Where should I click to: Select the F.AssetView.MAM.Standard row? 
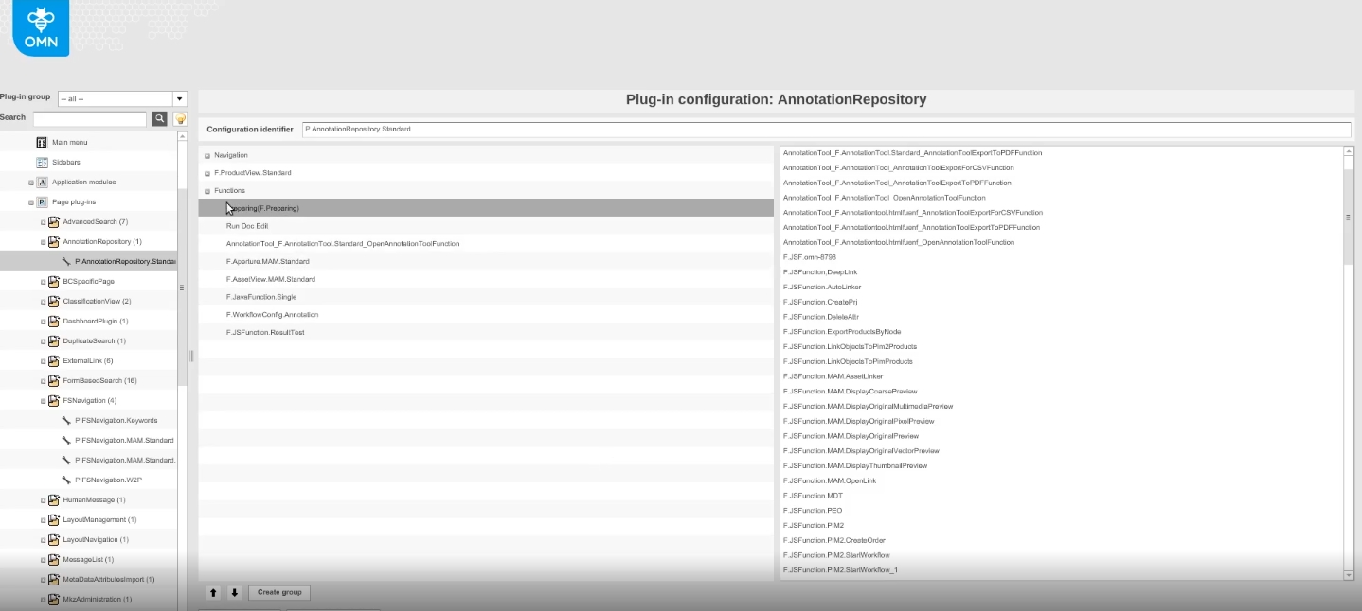tap(486, 279)
